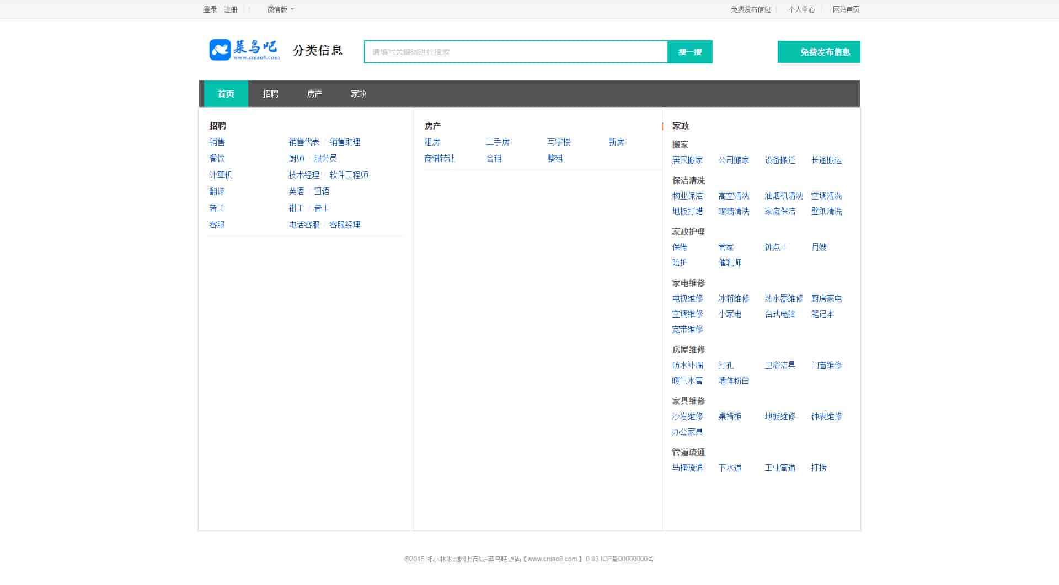Choose the 热水器维修 repair link
1059x585 pixels.
point(784,298)
